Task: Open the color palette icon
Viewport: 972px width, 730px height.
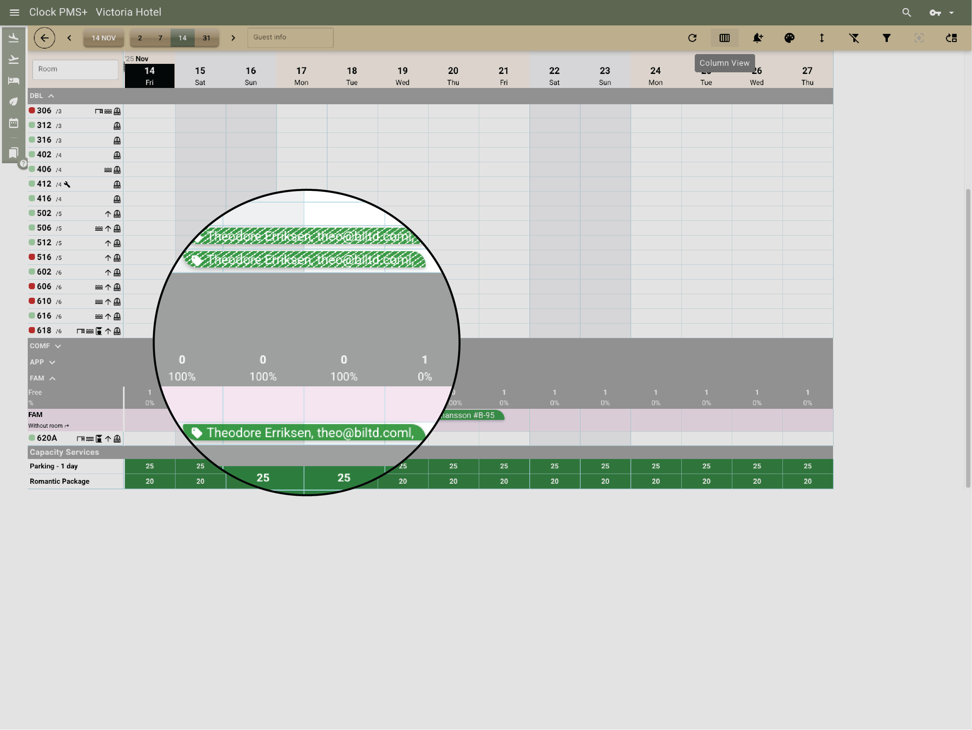Action: [789, 38]
